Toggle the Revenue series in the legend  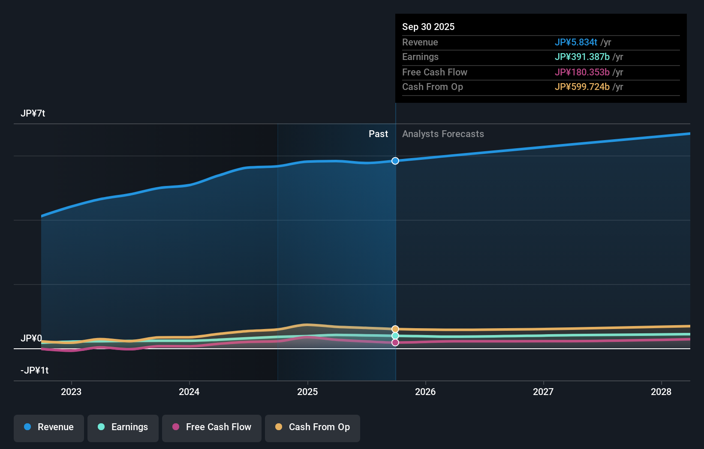tap(48, 428)
